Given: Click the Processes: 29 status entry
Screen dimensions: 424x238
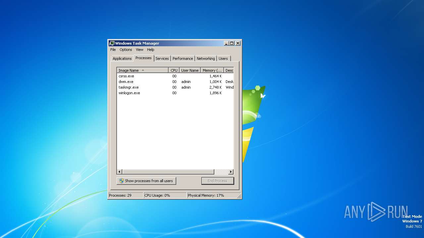Looking at the screenshot, I should [126, 195].
